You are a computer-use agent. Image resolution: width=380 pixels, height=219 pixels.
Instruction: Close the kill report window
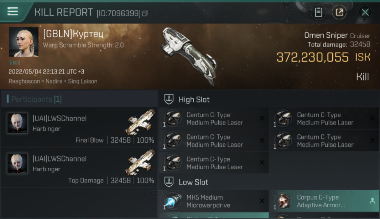pyautogui.click(x=365, y=12)
